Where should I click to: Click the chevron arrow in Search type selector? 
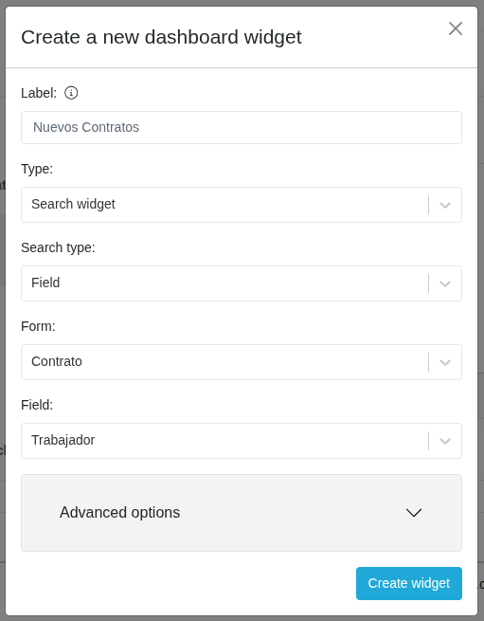(445, 284)
